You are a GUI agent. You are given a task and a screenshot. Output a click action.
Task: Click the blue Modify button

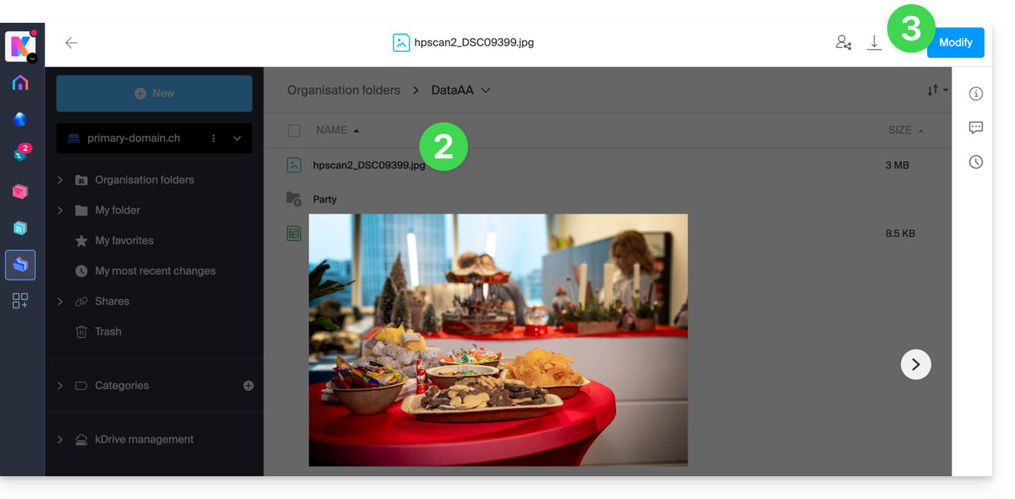click(x=955, y=43)
